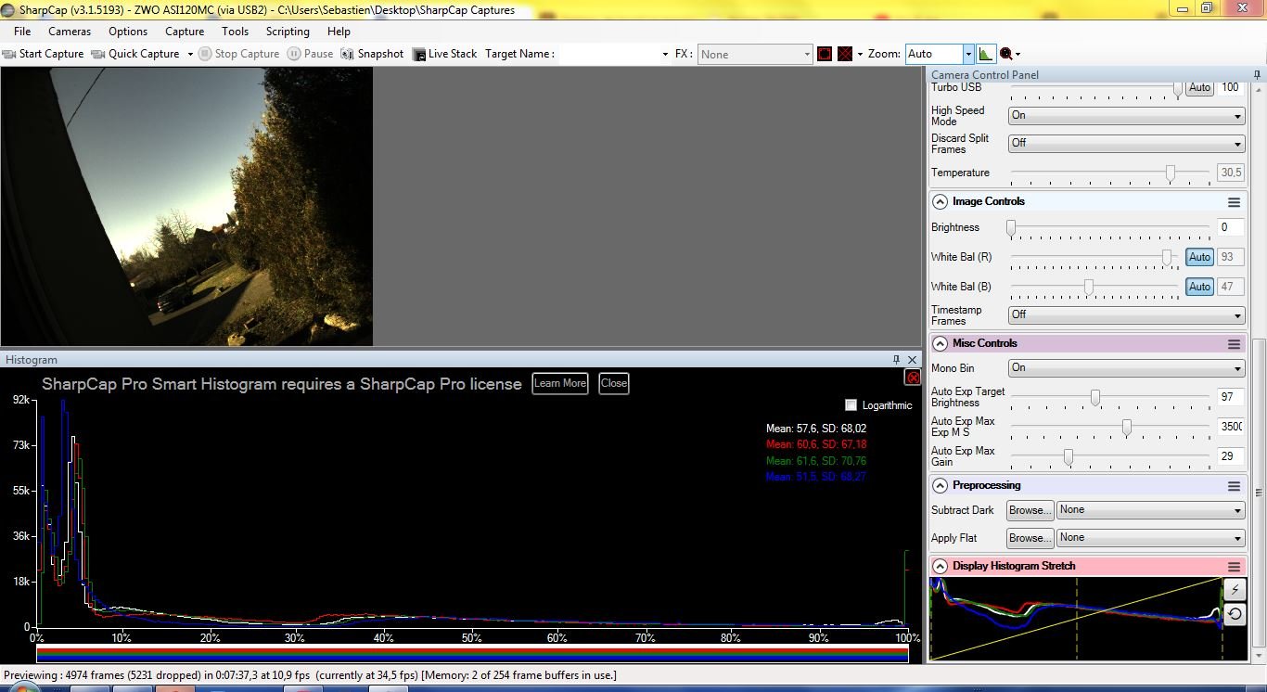Click the Auto Exp Max Gain slider handle

coord(1069,456)
